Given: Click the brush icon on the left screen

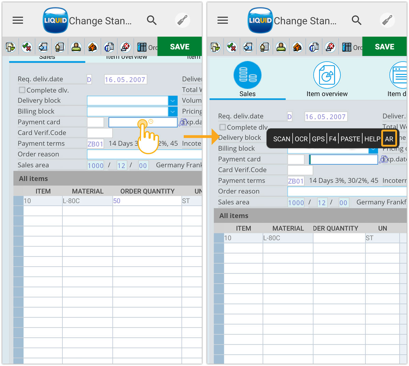Looking at the screenshot, I should (182, 20).
